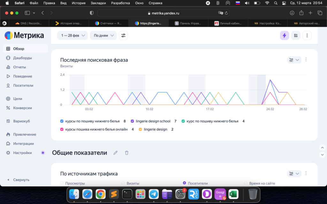Switch to the Авторский на... tab
Viewport: 327px width, 204px height.
(307, 23)
